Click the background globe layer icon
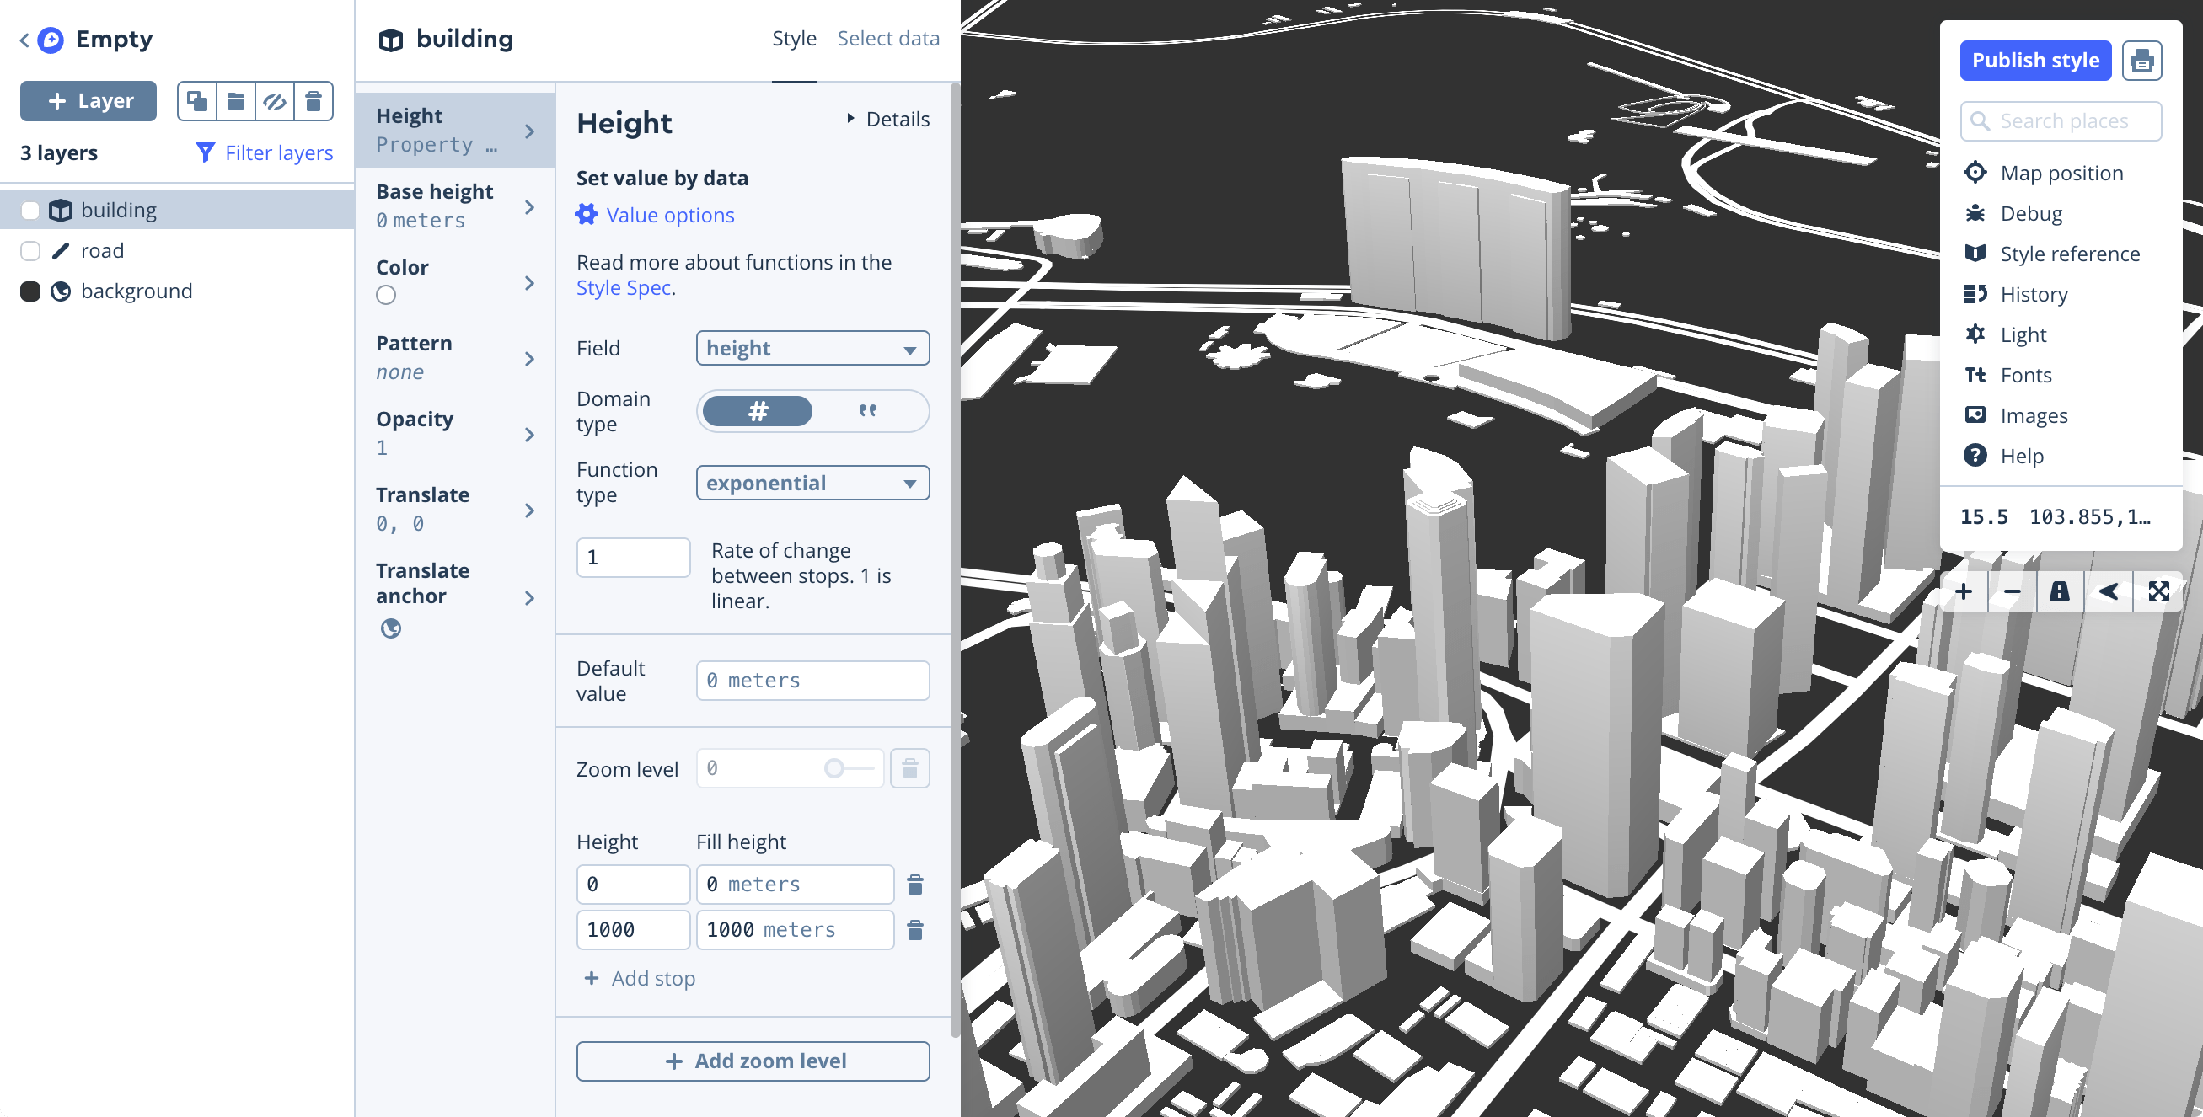The width and height of the screenshot is (2203, 1117). click(x=60, y=291)
